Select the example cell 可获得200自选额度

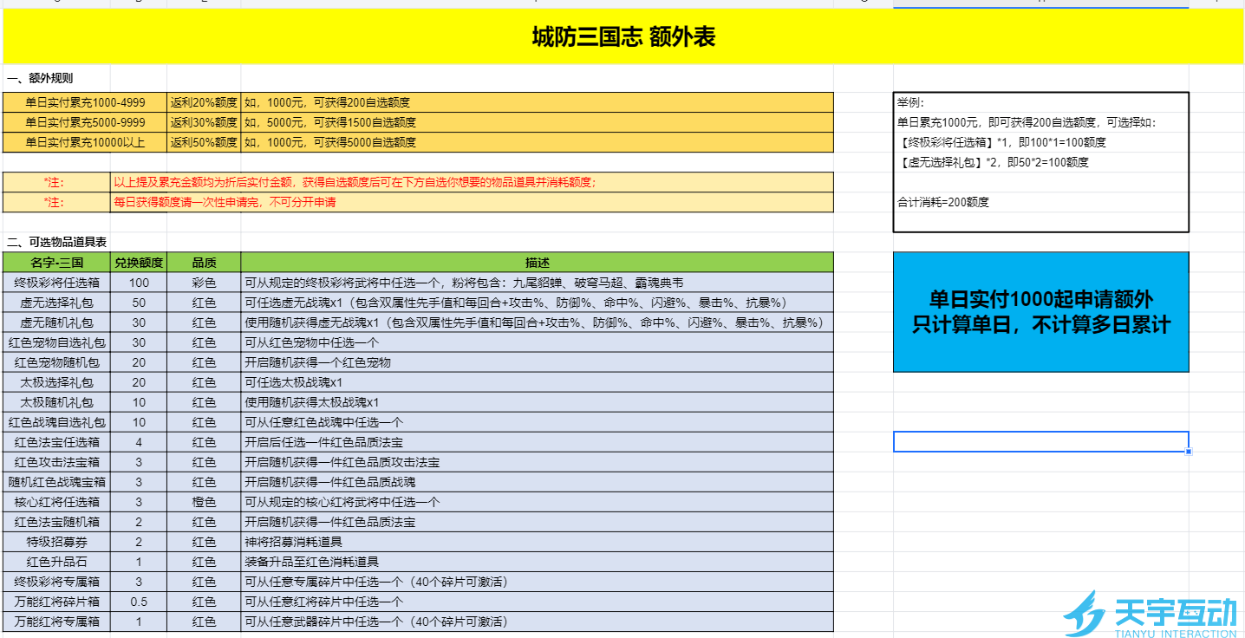pyautogui.click(x=537, y=102)
